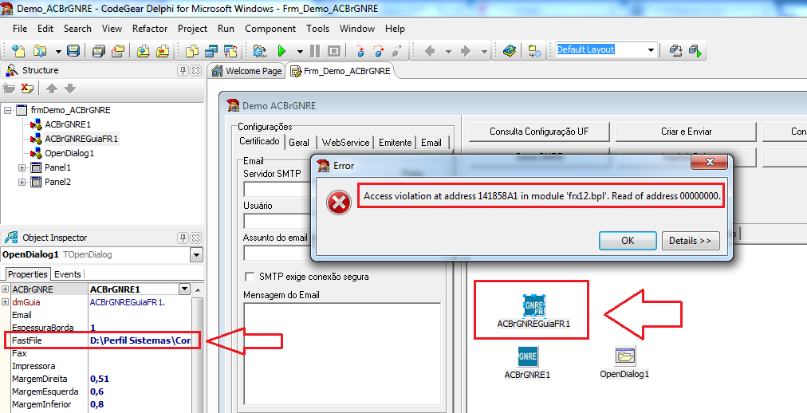Image resolution: width=807 pixels, height=413 pixels.
Task: Open the Project menu
Action: click(x=192, y=29)
